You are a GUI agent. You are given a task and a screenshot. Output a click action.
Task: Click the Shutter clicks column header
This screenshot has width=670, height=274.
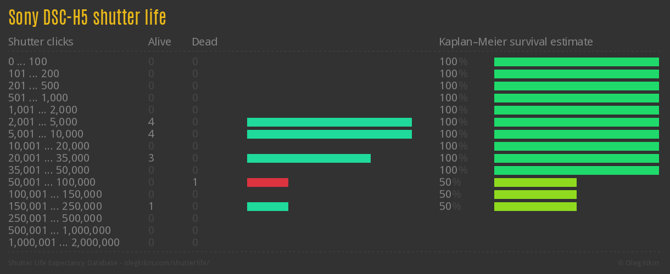coord(41,42)
